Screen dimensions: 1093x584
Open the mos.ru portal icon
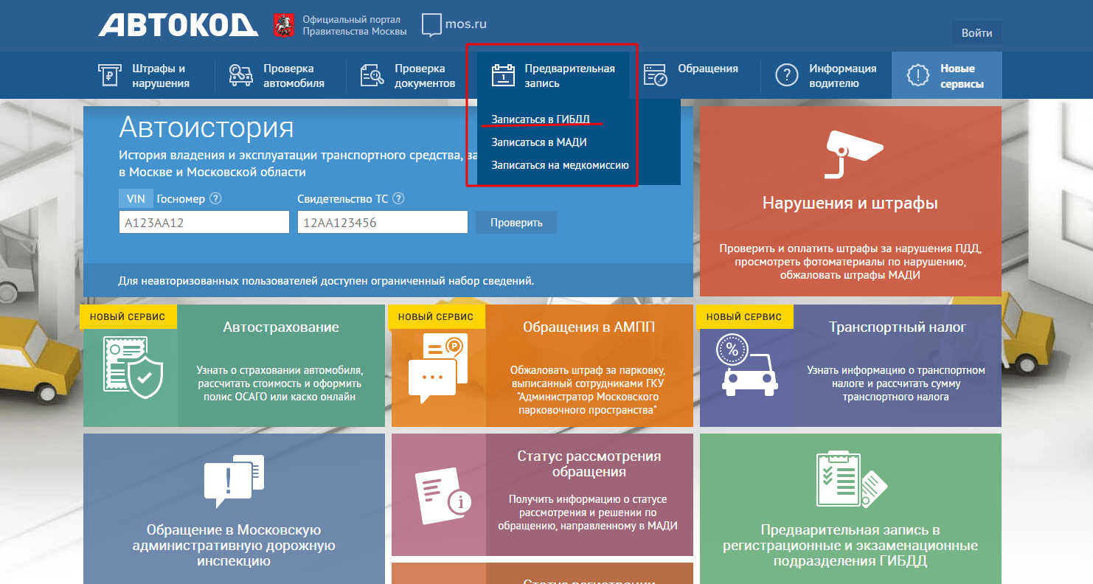click(x=431, y=24)
